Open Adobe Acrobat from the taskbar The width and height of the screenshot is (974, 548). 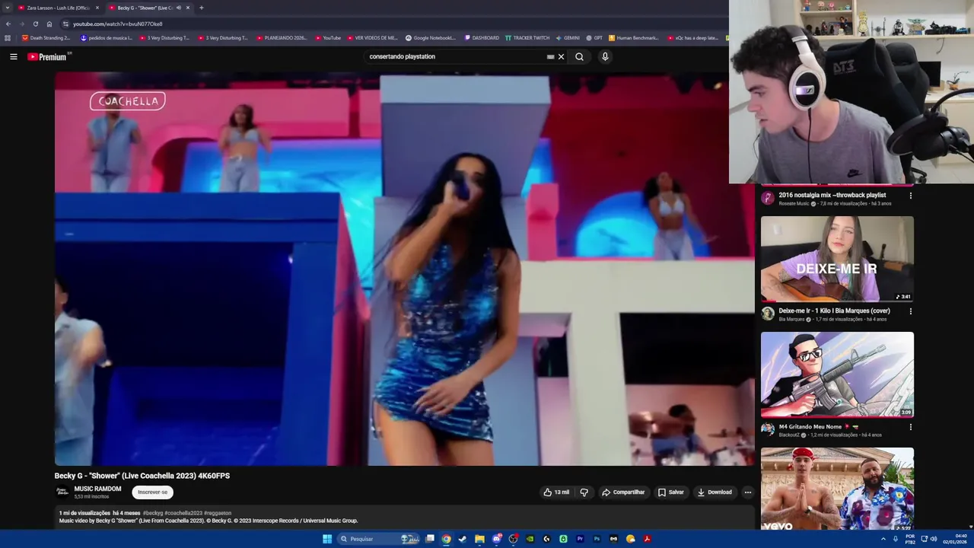coord(647,539)
